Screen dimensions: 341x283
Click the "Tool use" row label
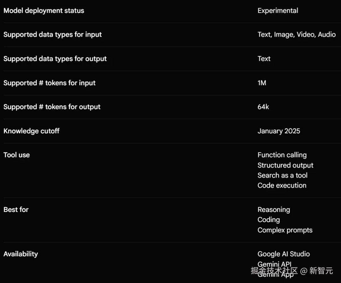coord(16,155)
